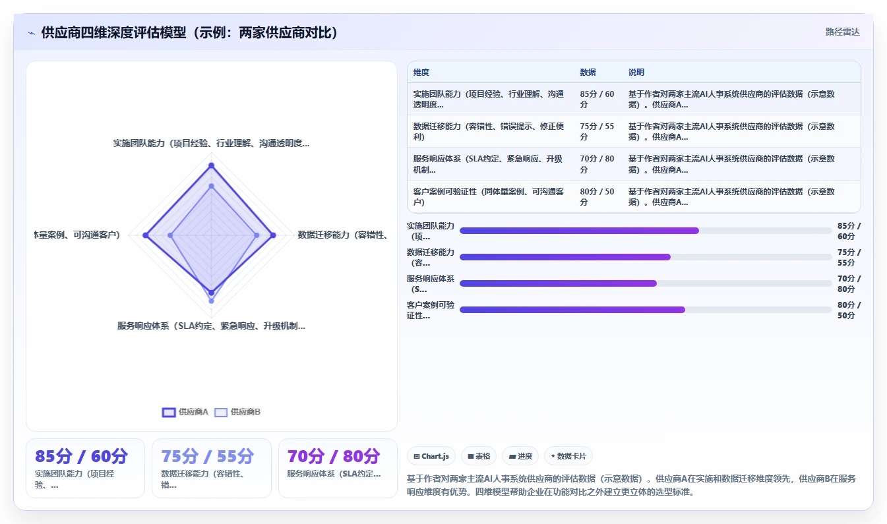Screen dimensions: 887x524
Task: Click the 路径雷达 label in header
Action: 842,32
